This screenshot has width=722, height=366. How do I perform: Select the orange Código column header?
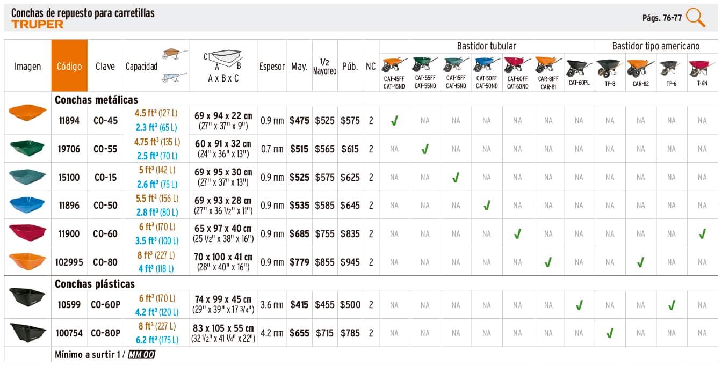point(69,66)
